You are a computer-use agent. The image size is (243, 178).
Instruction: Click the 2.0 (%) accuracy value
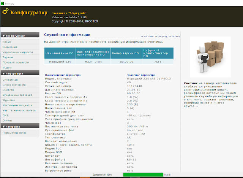[133, 101]
